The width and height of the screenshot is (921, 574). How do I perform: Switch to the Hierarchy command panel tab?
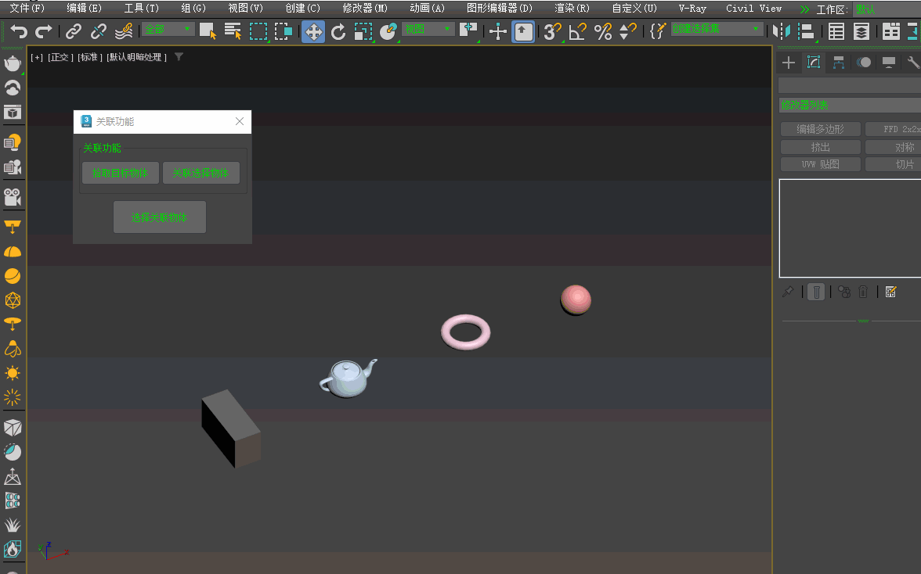click(x=839, y=63)
